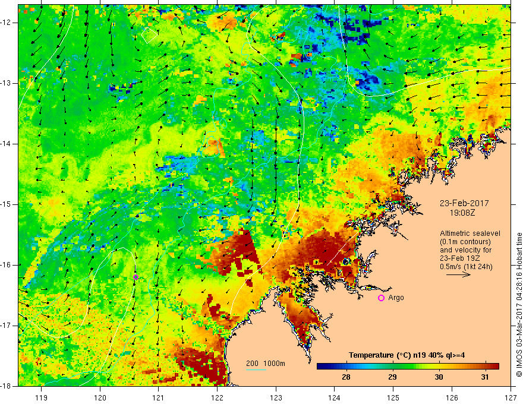523x404 pixels.
Task: Click the latitude axis label -12
Action: click(x=6, y=23)
